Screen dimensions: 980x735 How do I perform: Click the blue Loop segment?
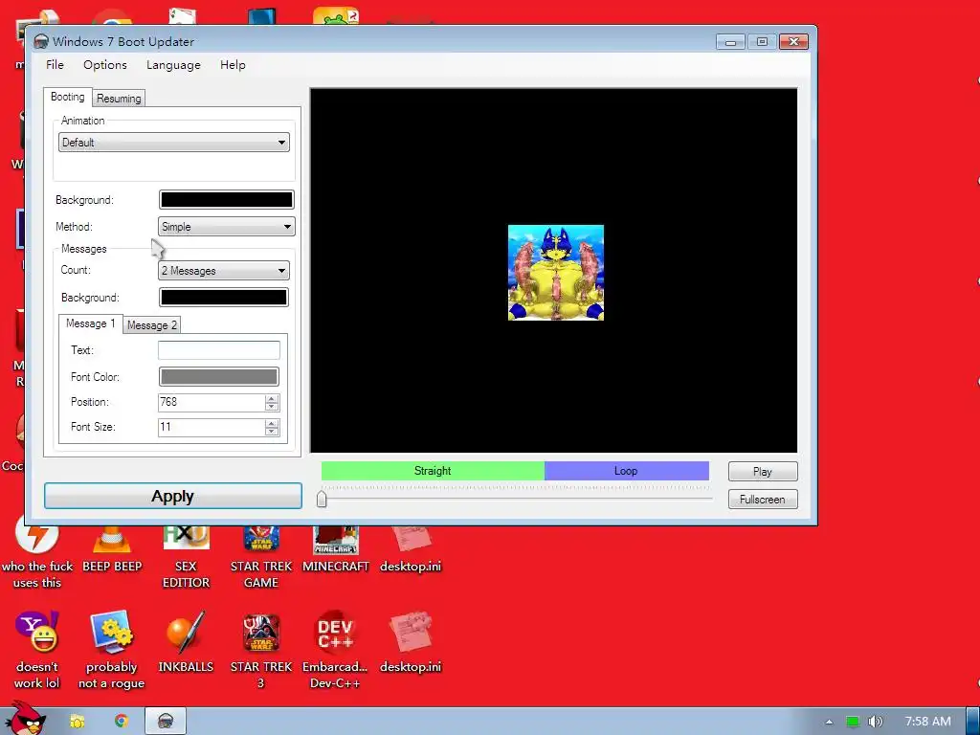click(626, 471)
